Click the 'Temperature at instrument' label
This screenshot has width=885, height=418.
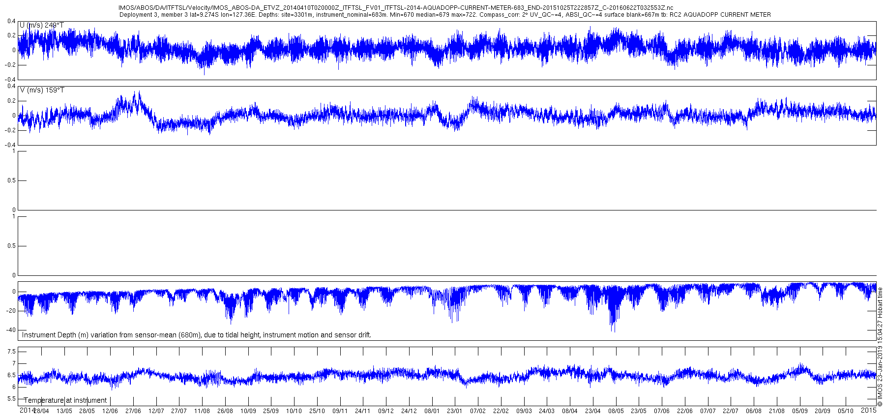coord(65,400)
